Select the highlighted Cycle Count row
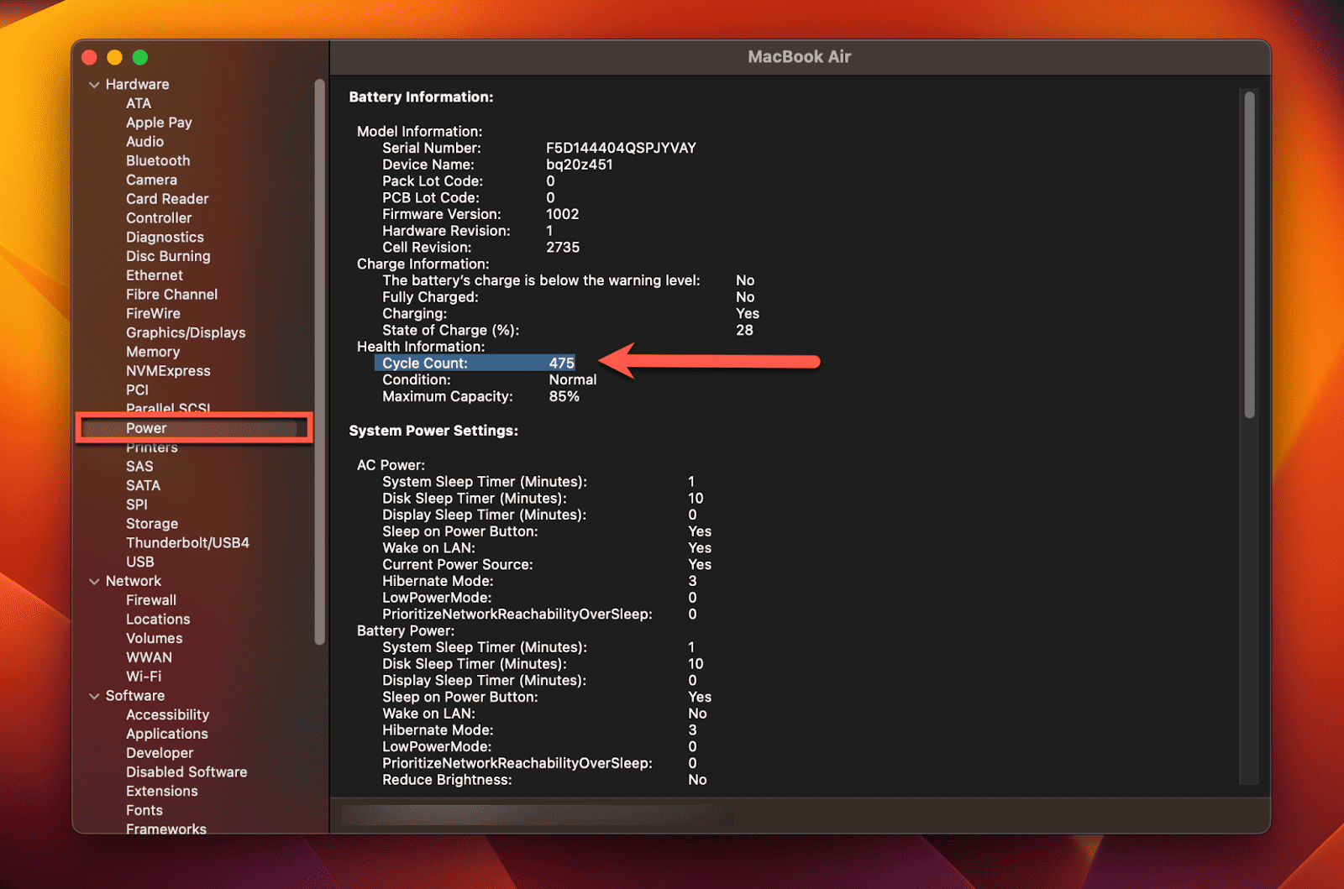This screenshot has width=1344, height=889. point(475,363)
